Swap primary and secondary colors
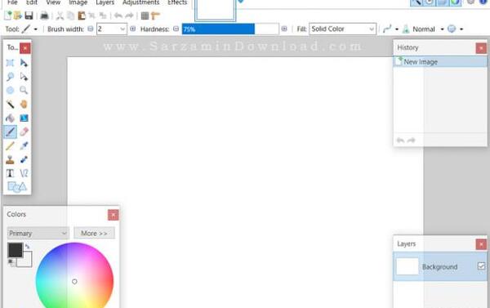Viewport: 490px width, 308px height. [28, 247]
